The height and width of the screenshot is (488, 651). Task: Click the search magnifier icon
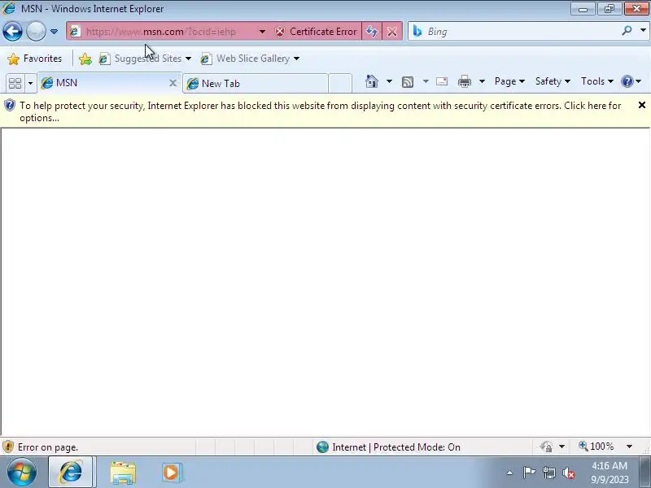(627, 31)
